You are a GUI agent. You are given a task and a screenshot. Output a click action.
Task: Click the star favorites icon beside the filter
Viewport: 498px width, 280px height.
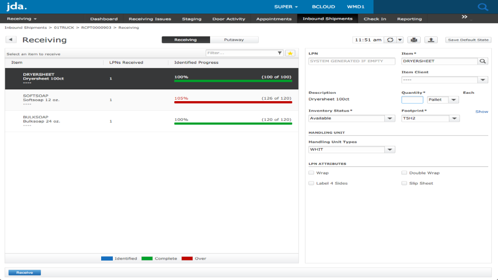[x=291, y=52]
